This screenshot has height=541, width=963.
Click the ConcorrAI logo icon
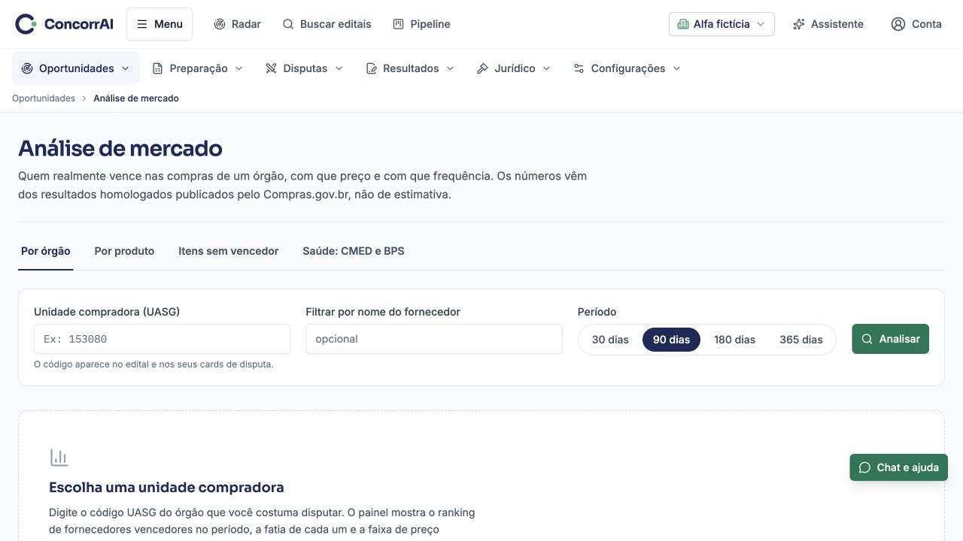[x=26, y=24]
